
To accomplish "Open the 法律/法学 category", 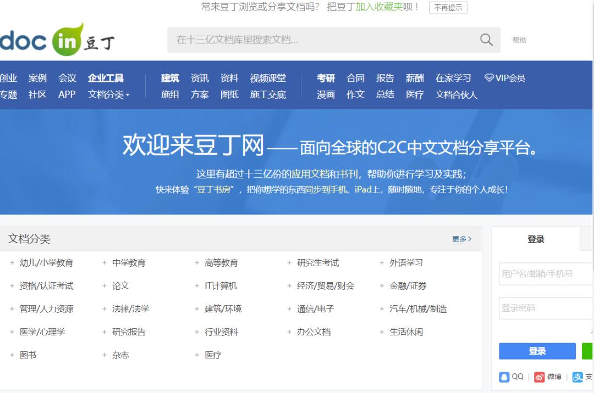I will pyautogui.click(x=131, y=308).
